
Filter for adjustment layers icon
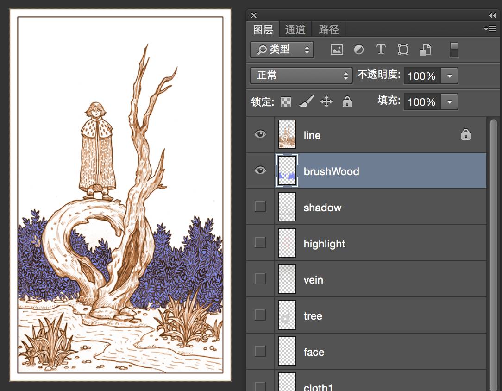click(x=359, y=50)
